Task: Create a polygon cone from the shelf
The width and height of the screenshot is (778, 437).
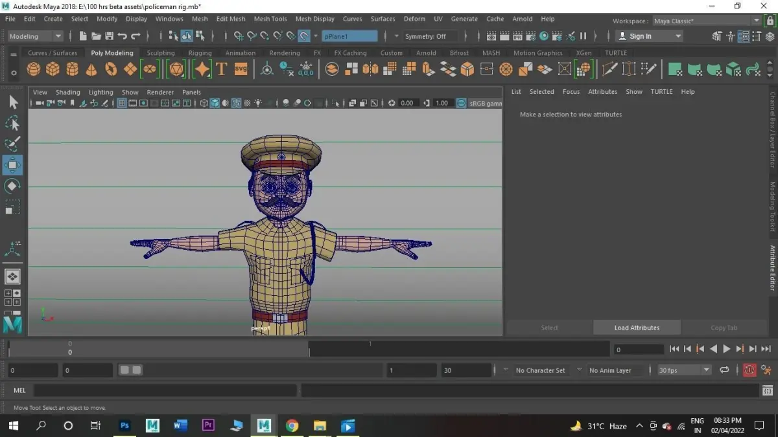Action: pyautogui.click(x=92, y=69)
